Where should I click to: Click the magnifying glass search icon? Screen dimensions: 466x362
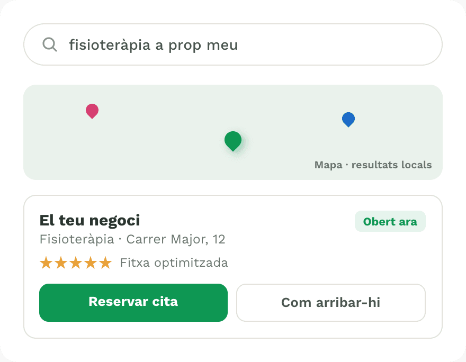point(50,44)
